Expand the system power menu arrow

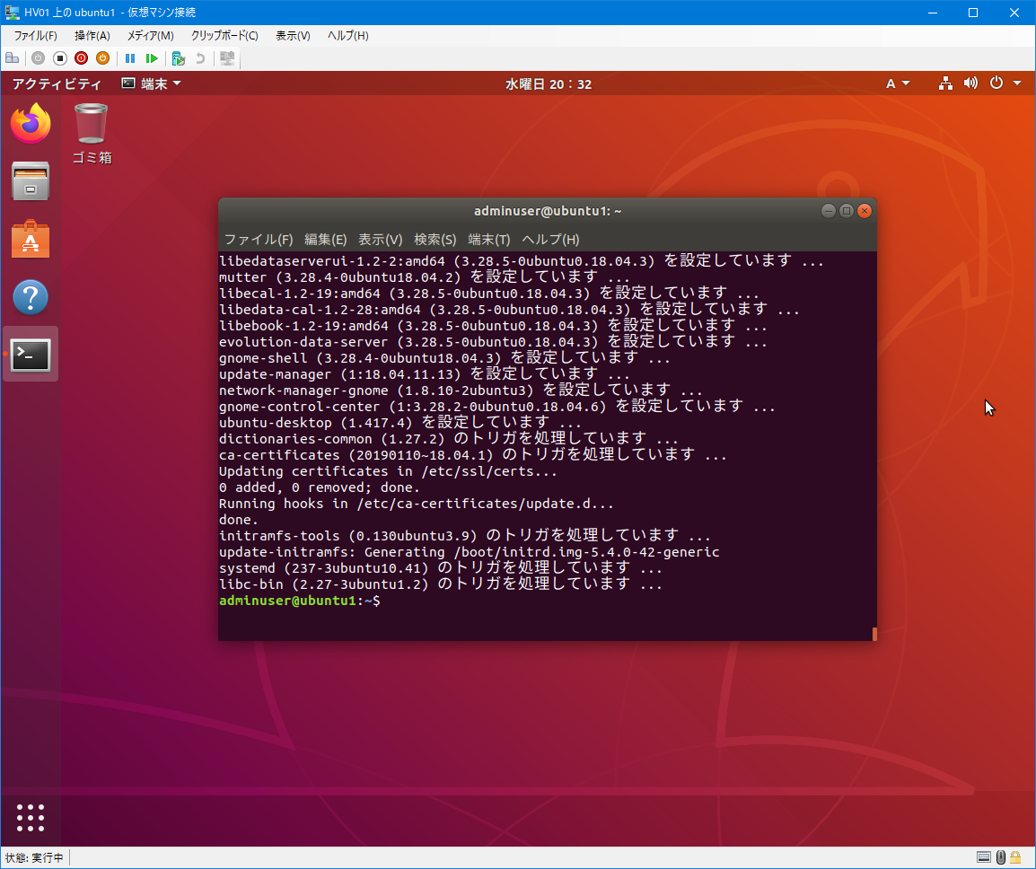(x=1017, y=83)
